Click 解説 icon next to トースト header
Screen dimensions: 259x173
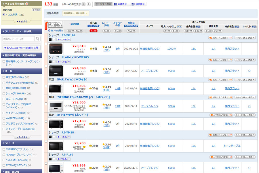254,27
